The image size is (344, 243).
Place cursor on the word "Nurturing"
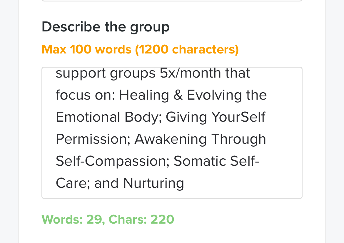click(x=153, y=183)
